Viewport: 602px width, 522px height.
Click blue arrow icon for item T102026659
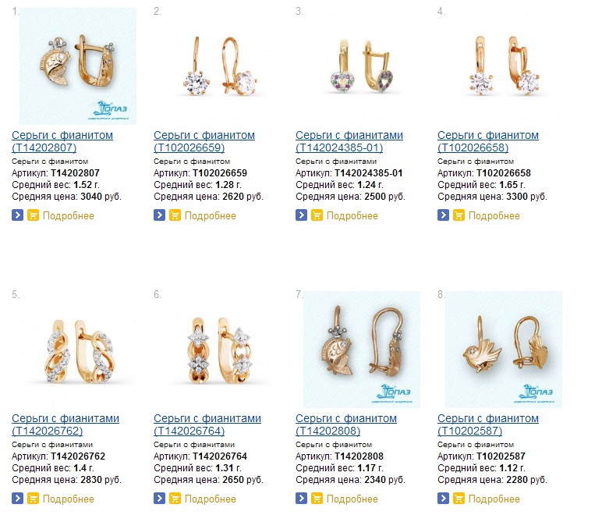pos(159,215)
